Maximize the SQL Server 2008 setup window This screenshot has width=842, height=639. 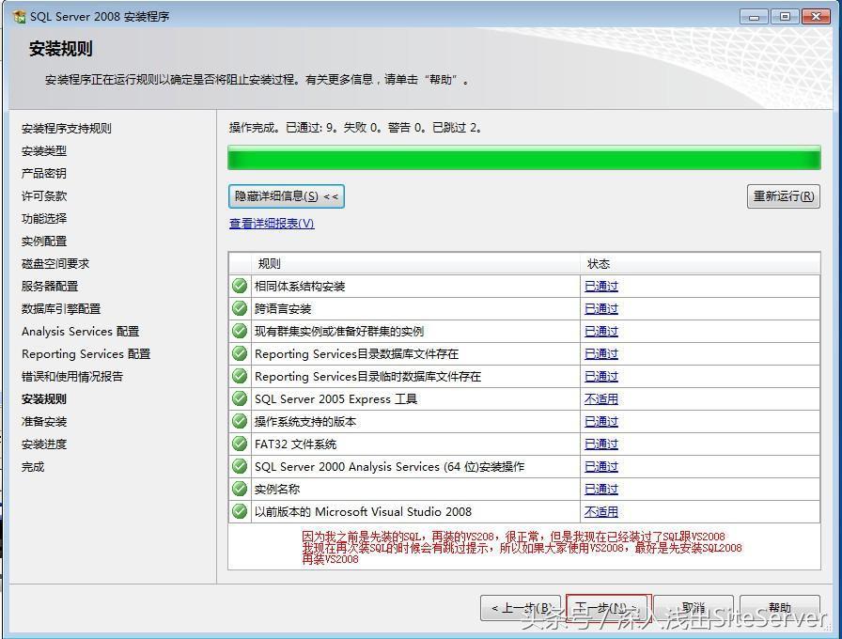tap(784, 17)
